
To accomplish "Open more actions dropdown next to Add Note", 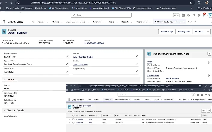I will pyautogui.click(x=208, y=32).
